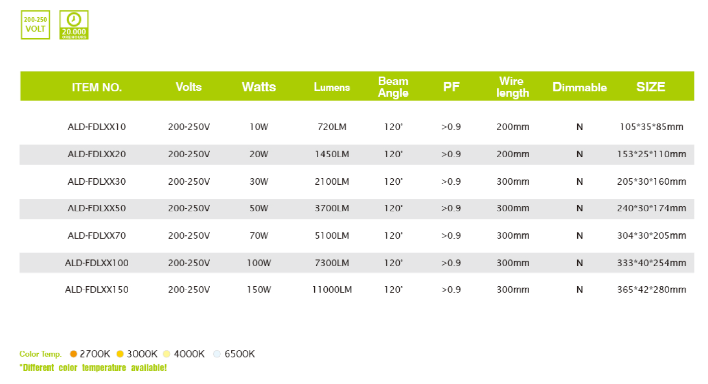Click the 3700LM lumens value

click(x=332, y=208)
